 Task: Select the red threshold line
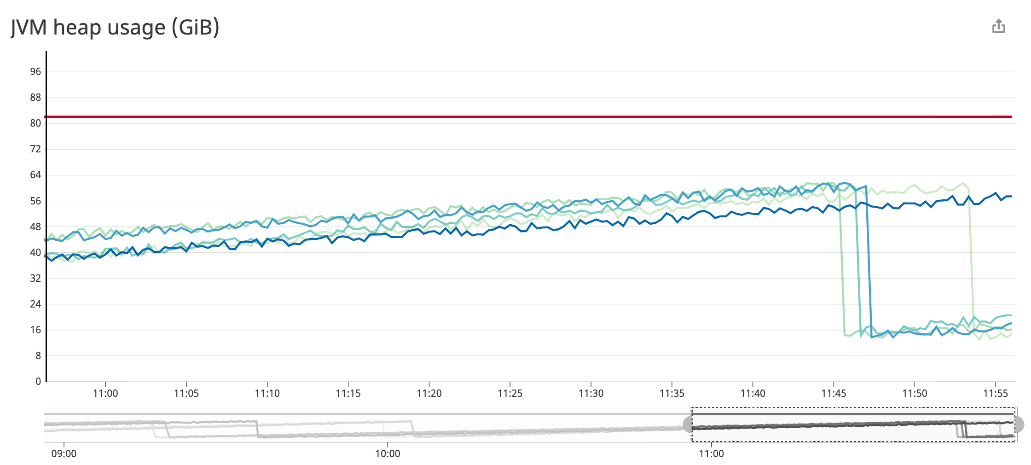click(x=506, y=117)
